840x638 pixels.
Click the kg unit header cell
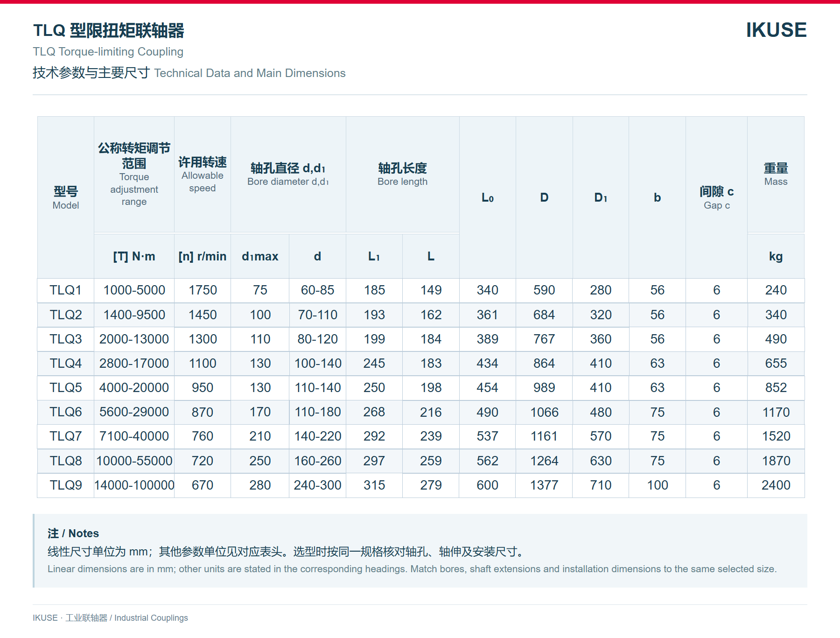[776, 256]
